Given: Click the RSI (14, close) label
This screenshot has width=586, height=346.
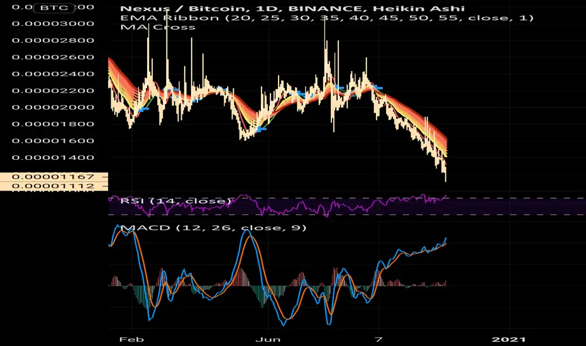Looking at the screenshot, I should pos(176,201).
